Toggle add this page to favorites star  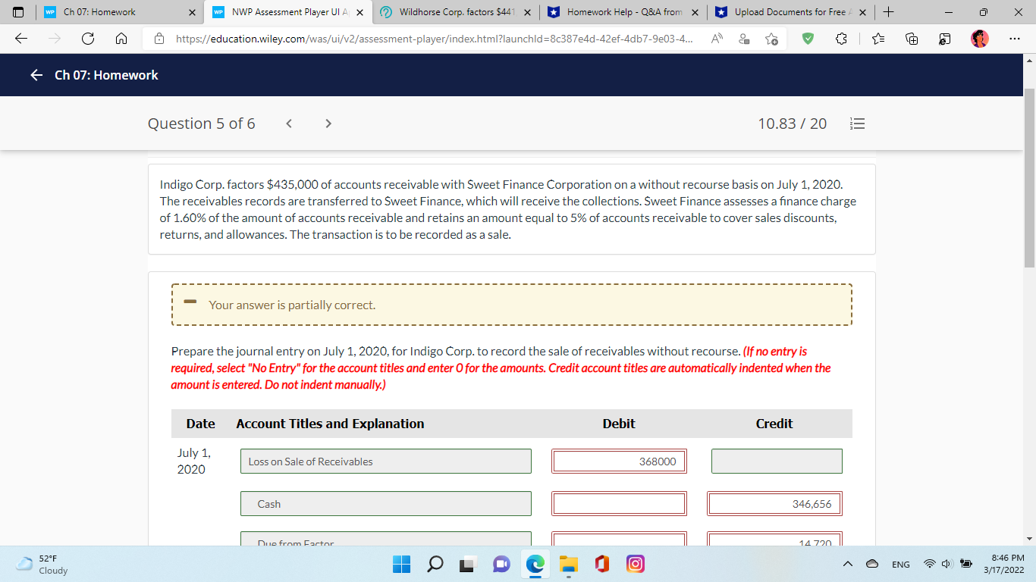(x=772, y=38)
